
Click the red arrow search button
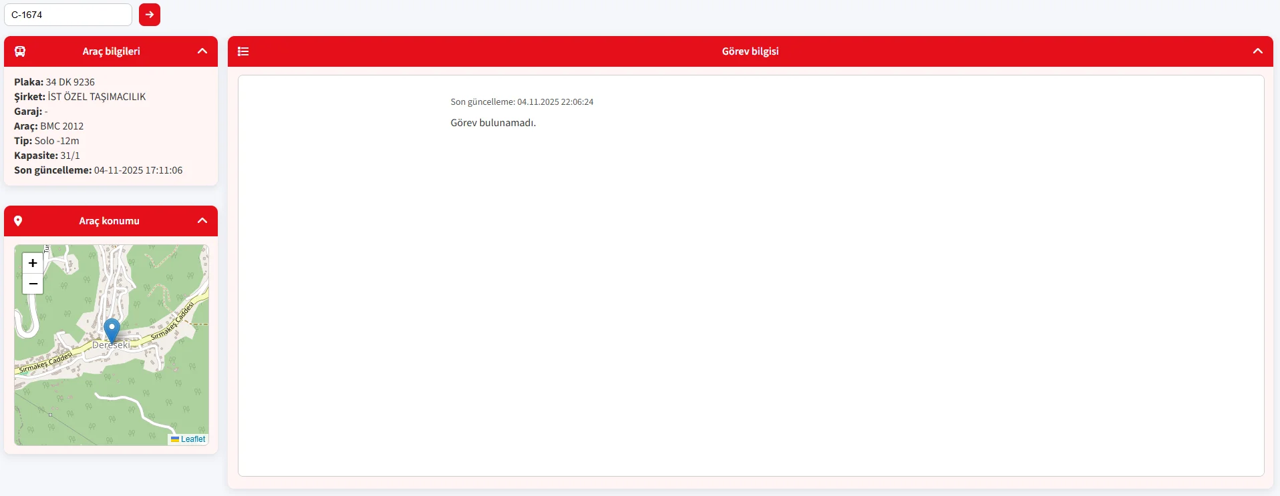pos(149,15)
